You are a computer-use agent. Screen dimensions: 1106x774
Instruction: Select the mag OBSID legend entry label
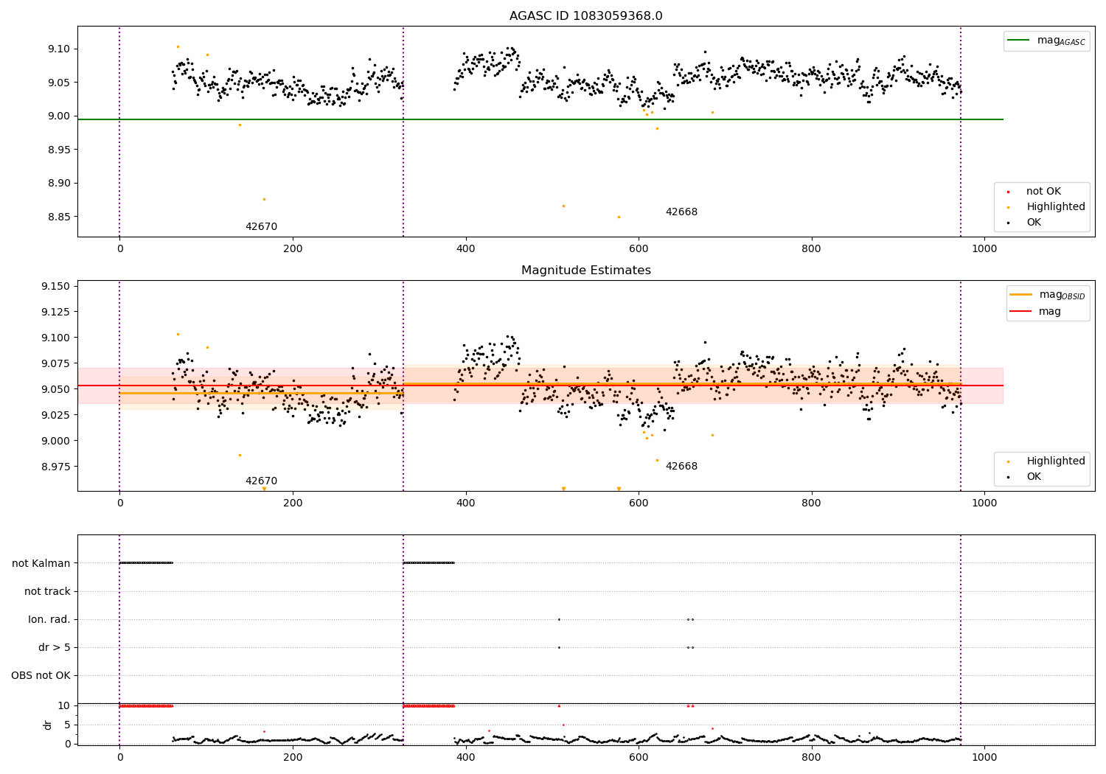pyautogui.click(x=1062, y=295)
